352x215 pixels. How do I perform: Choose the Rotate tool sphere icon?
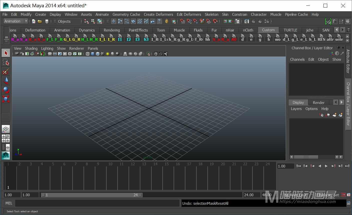click(x=6, y=90)
